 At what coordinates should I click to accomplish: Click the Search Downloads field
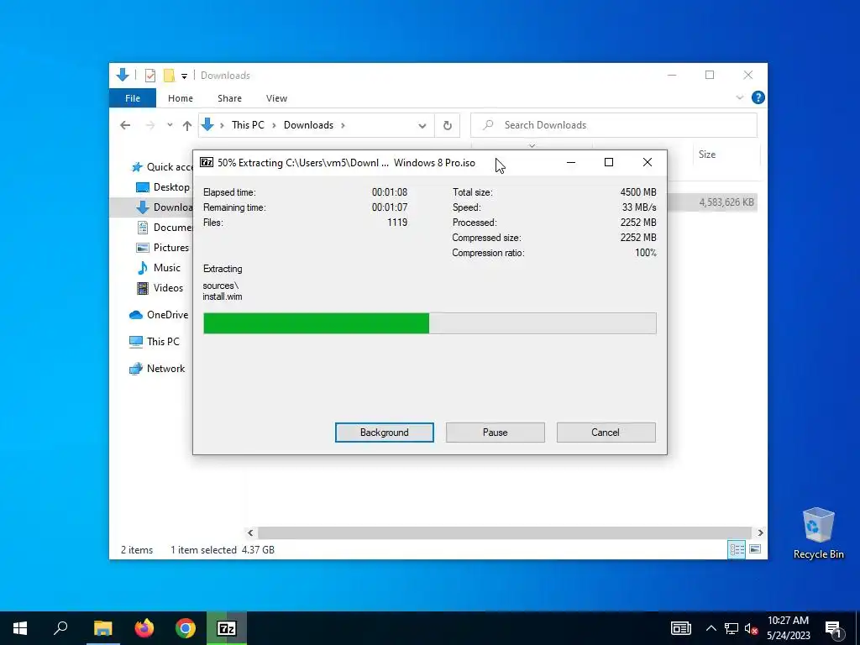point(614,125)
